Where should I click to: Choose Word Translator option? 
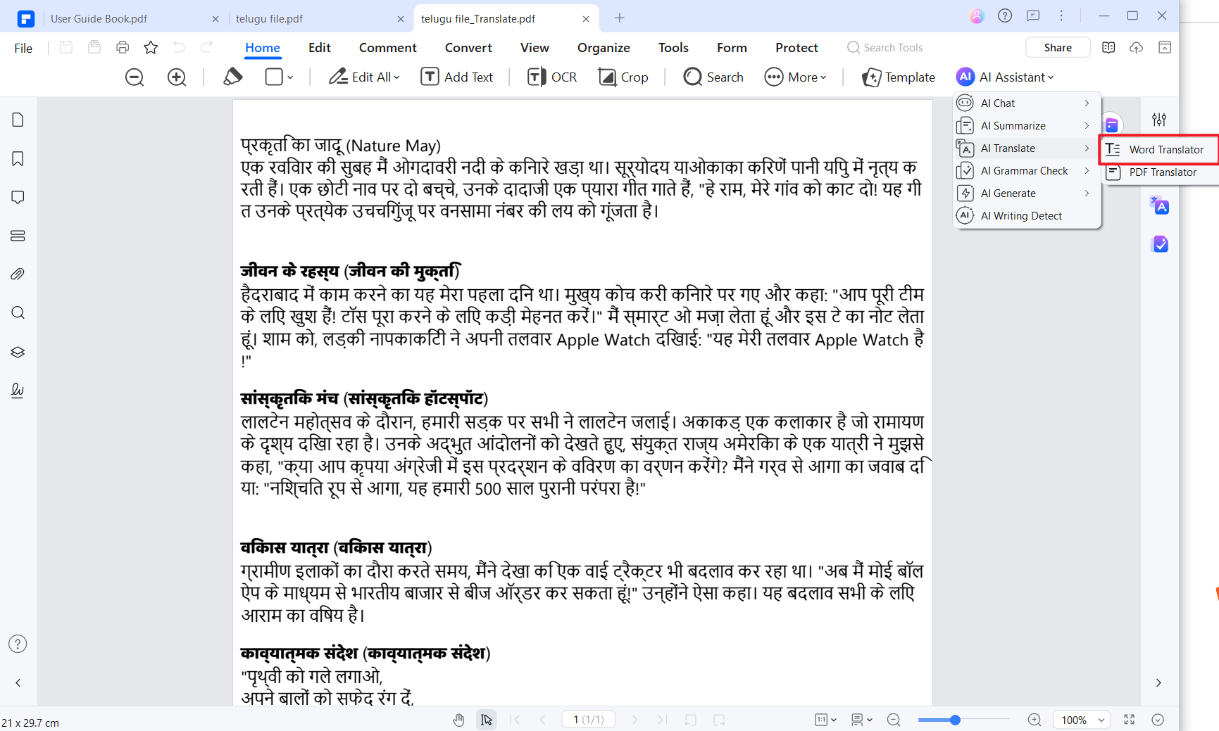coord(1159,150)
